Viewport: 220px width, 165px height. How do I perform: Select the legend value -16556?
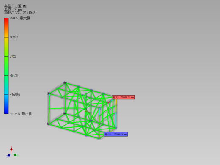15,95
